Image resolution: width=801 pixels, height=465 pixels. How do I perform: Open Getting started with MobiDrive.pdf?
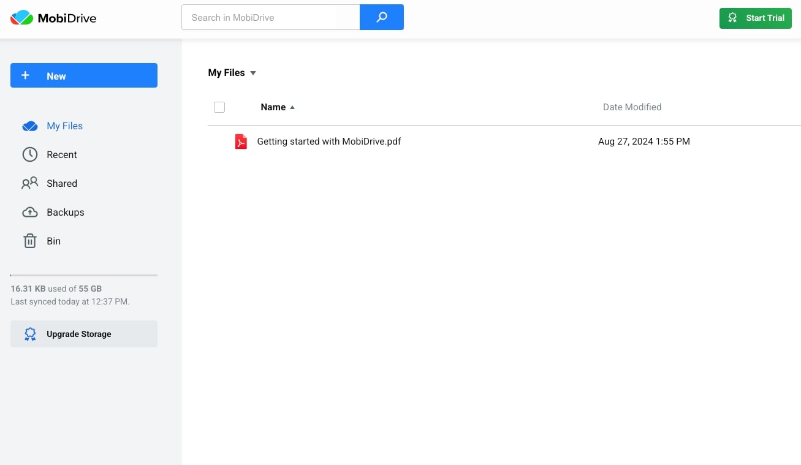[x=328, y=142]
